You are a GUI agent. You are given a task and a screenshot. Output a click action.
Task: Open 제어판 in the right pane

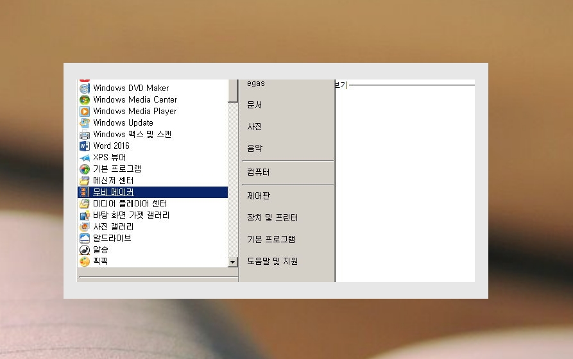pyautogui.click(x=259, y=196)
